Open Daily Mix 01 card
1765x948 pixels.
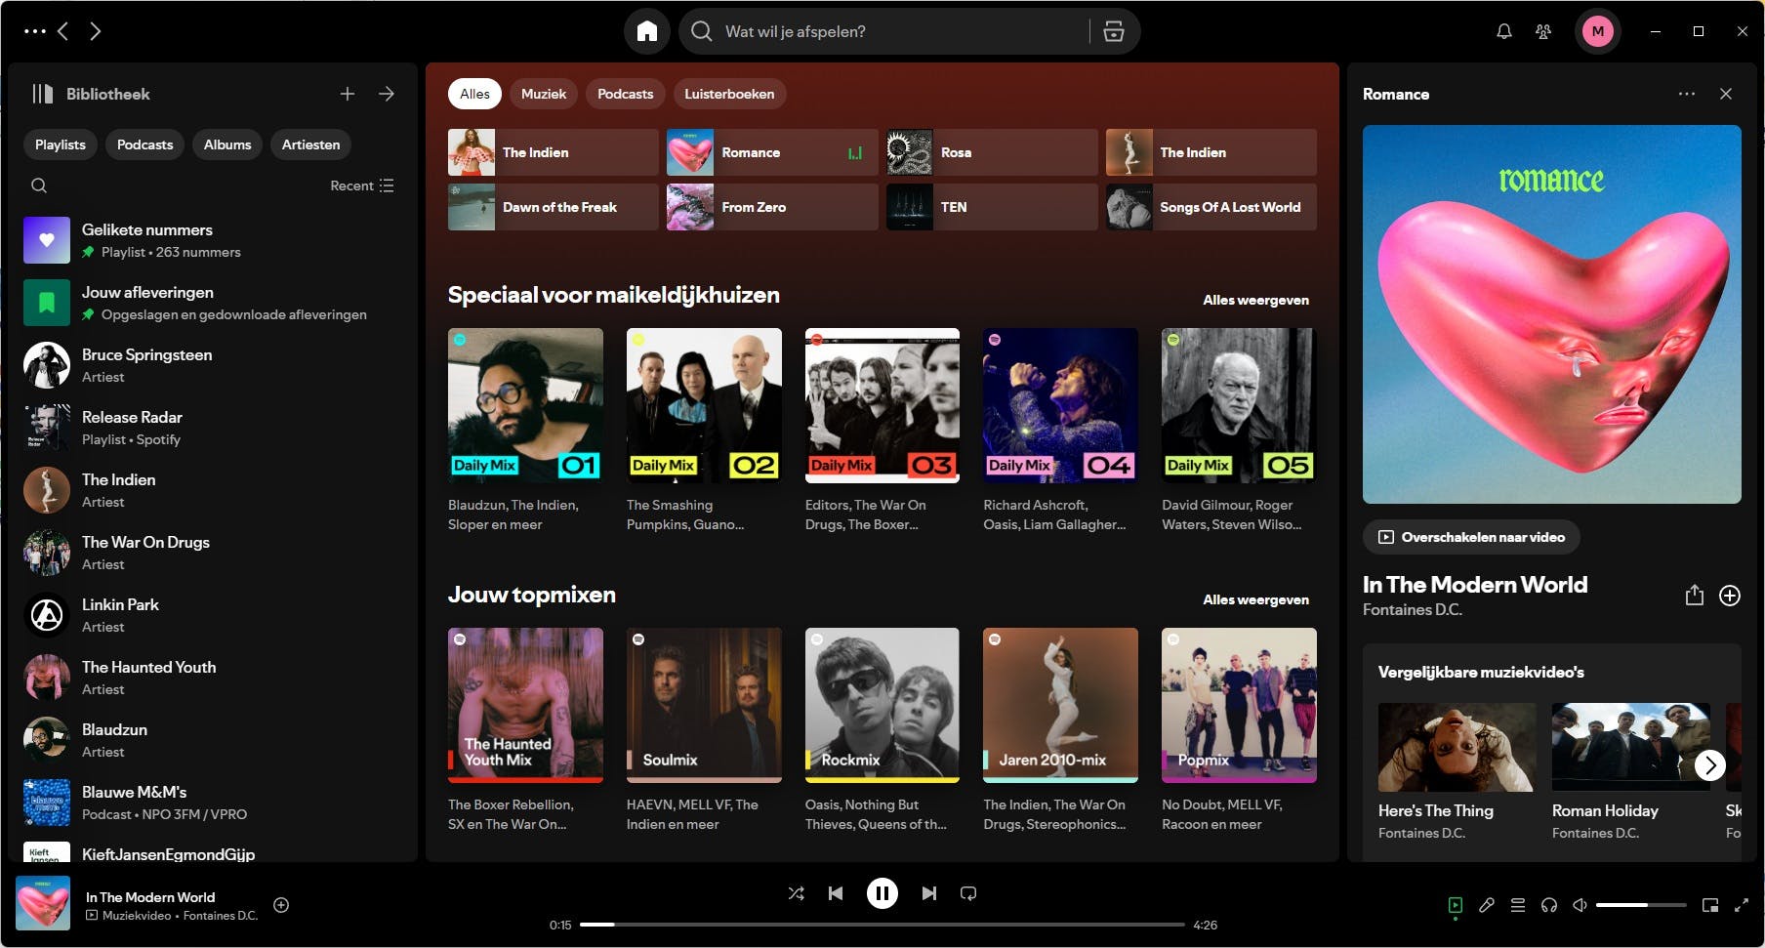click(x=525, y=433)
